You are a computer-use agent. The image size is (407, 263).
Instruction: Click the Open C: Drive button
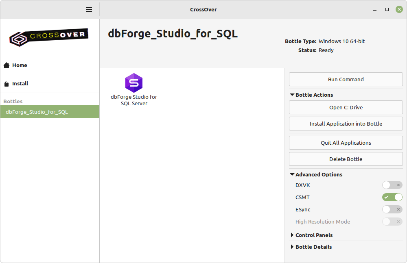tap(346, 108)
